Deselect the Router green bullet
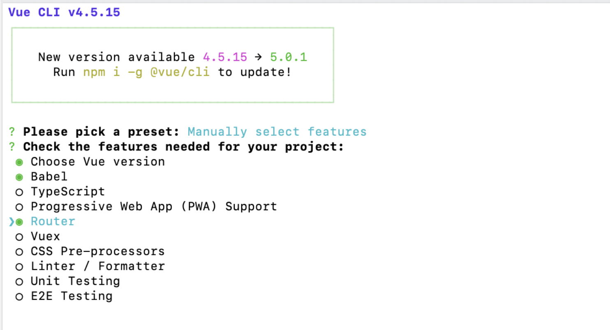The height and width of the screenshot is (330, 610). point(19,222)
